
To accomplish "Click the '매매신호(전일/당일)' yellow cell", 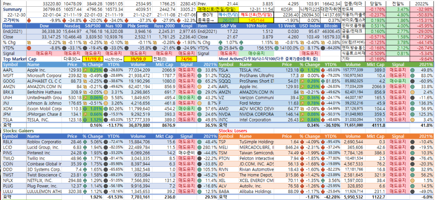I will 218,9.
